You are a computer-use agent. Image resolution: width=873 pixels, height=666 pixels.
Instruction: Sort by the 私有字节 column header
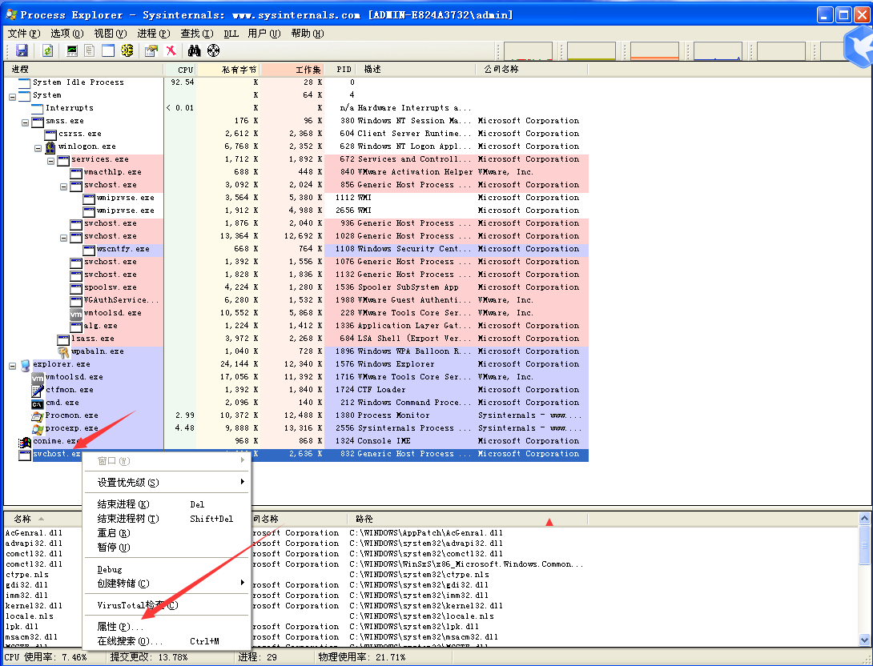click(227, 70)
